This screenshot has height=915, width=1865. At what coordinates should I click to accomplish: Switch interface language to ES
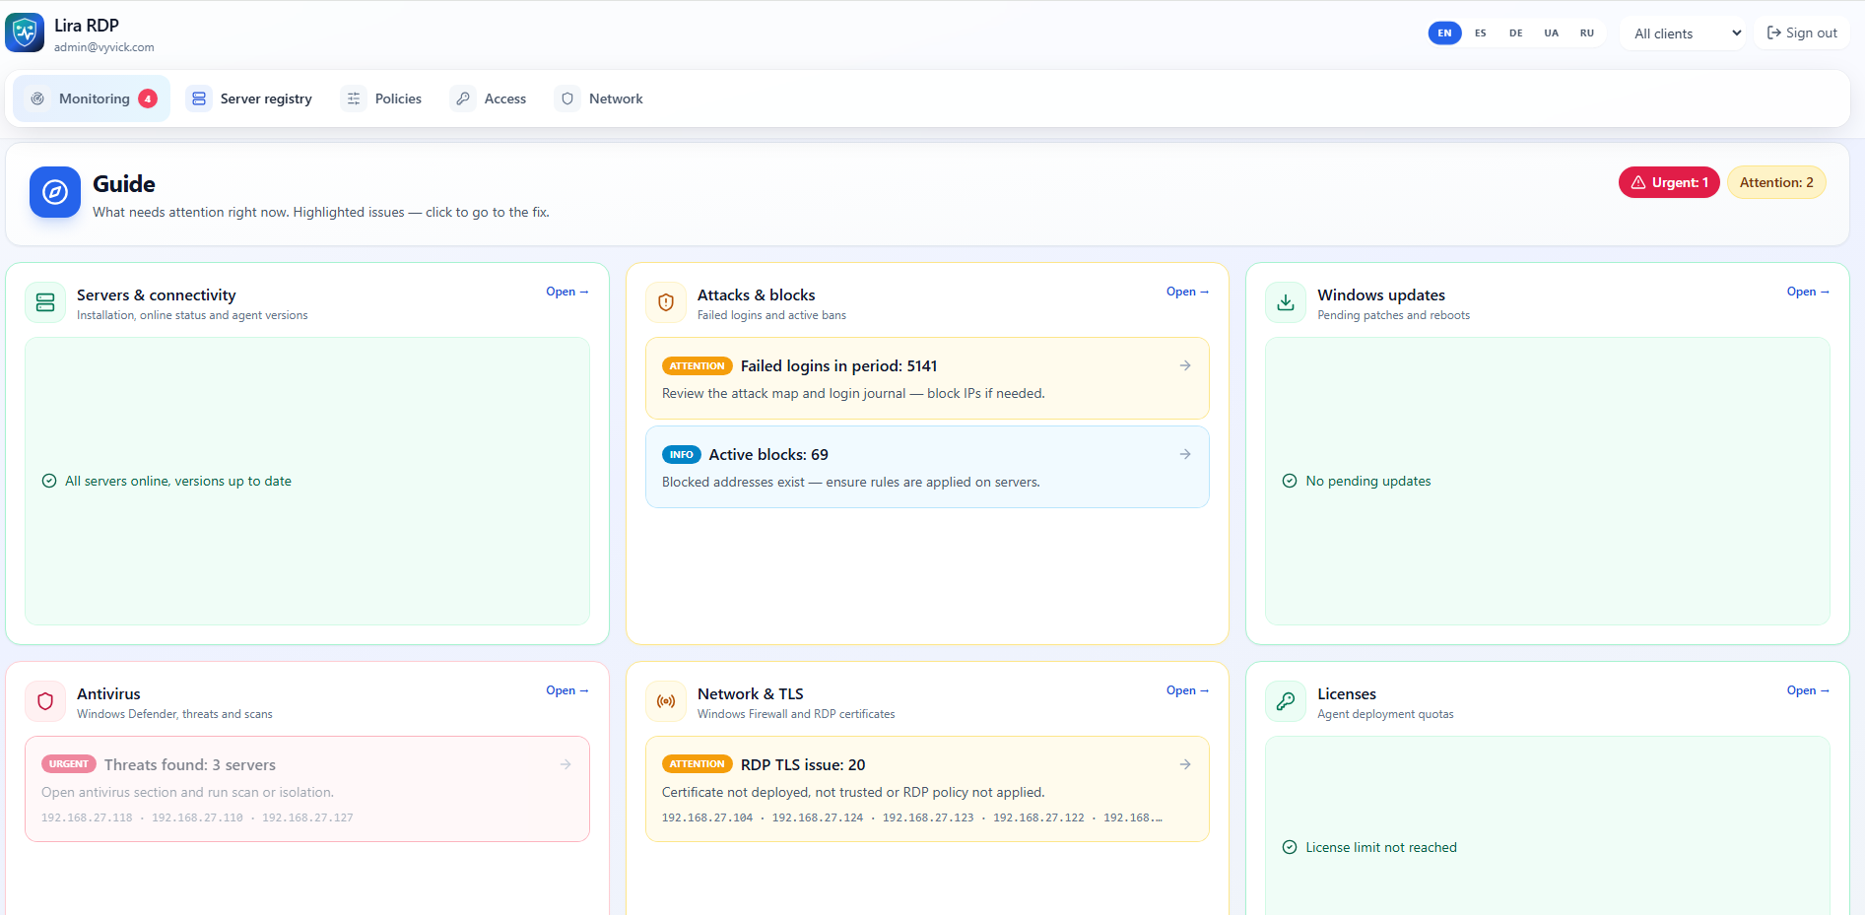(x=1480, y=33)
